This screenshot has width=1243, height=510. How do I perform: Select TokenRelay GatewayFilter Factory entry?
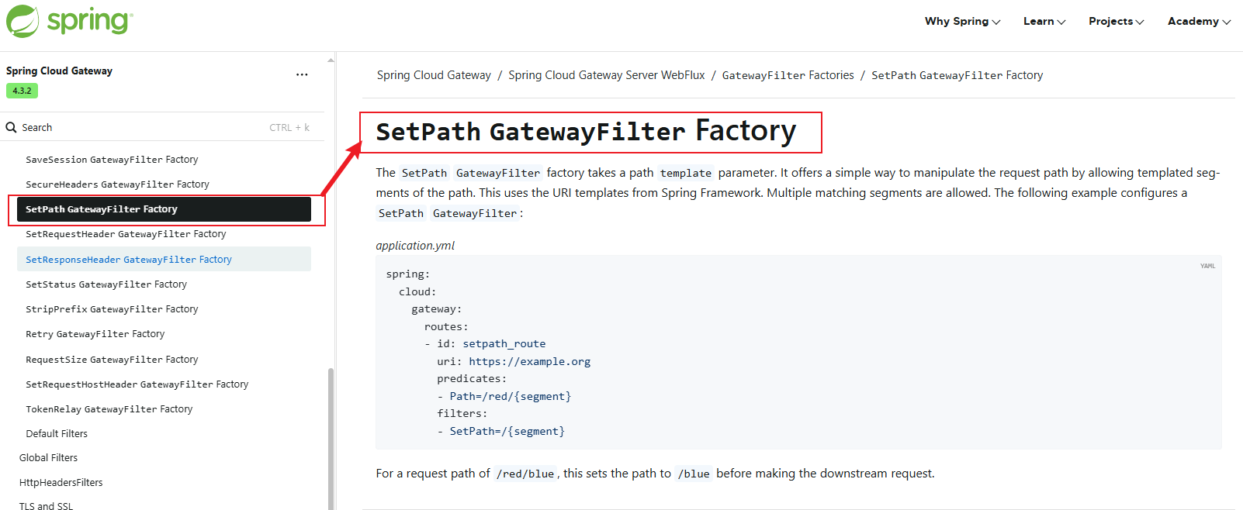tap(109, 408)
